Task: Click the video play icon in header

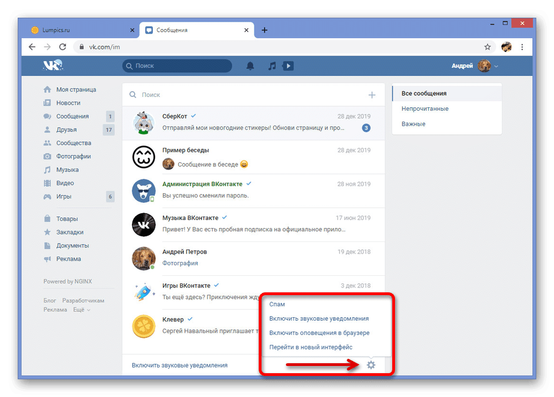Action: click(288, 66)
